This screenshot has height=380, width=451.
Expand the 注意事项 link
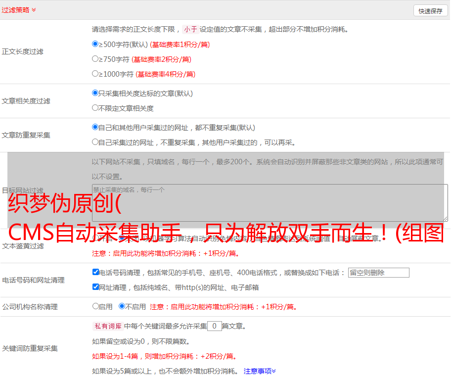pos(260,371)
